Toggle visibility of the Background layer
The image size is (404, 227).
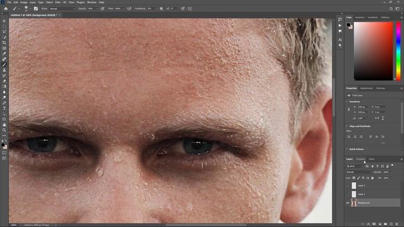click(x=348, y=203)
